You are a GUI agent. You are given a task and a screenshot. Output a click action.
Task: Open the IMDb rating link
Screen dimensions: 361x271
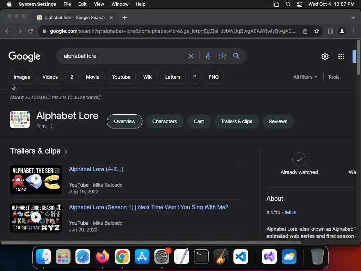[x=290, y=212]
